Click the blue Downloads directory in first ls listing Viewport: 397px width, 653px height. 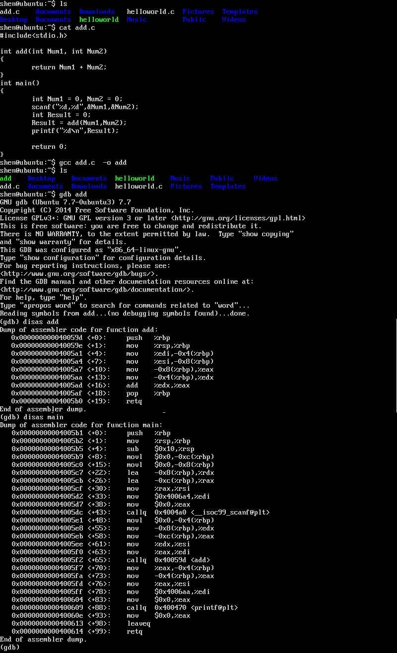click(97, 11)
